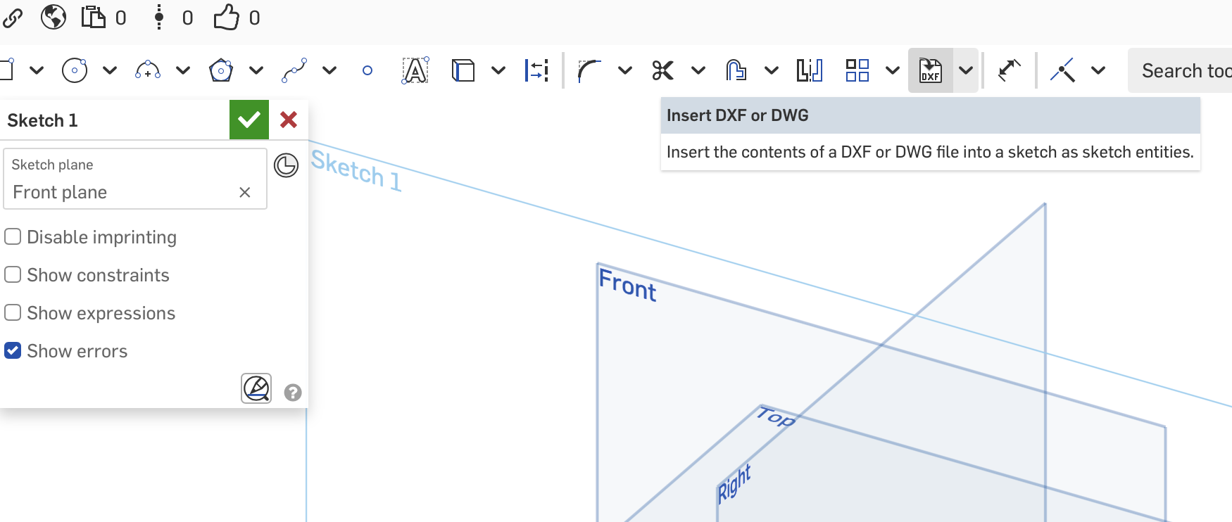Click the Insert DXF or DWG icon
1232x522 pixels.
pyautogui.click(x=931, y=70)
